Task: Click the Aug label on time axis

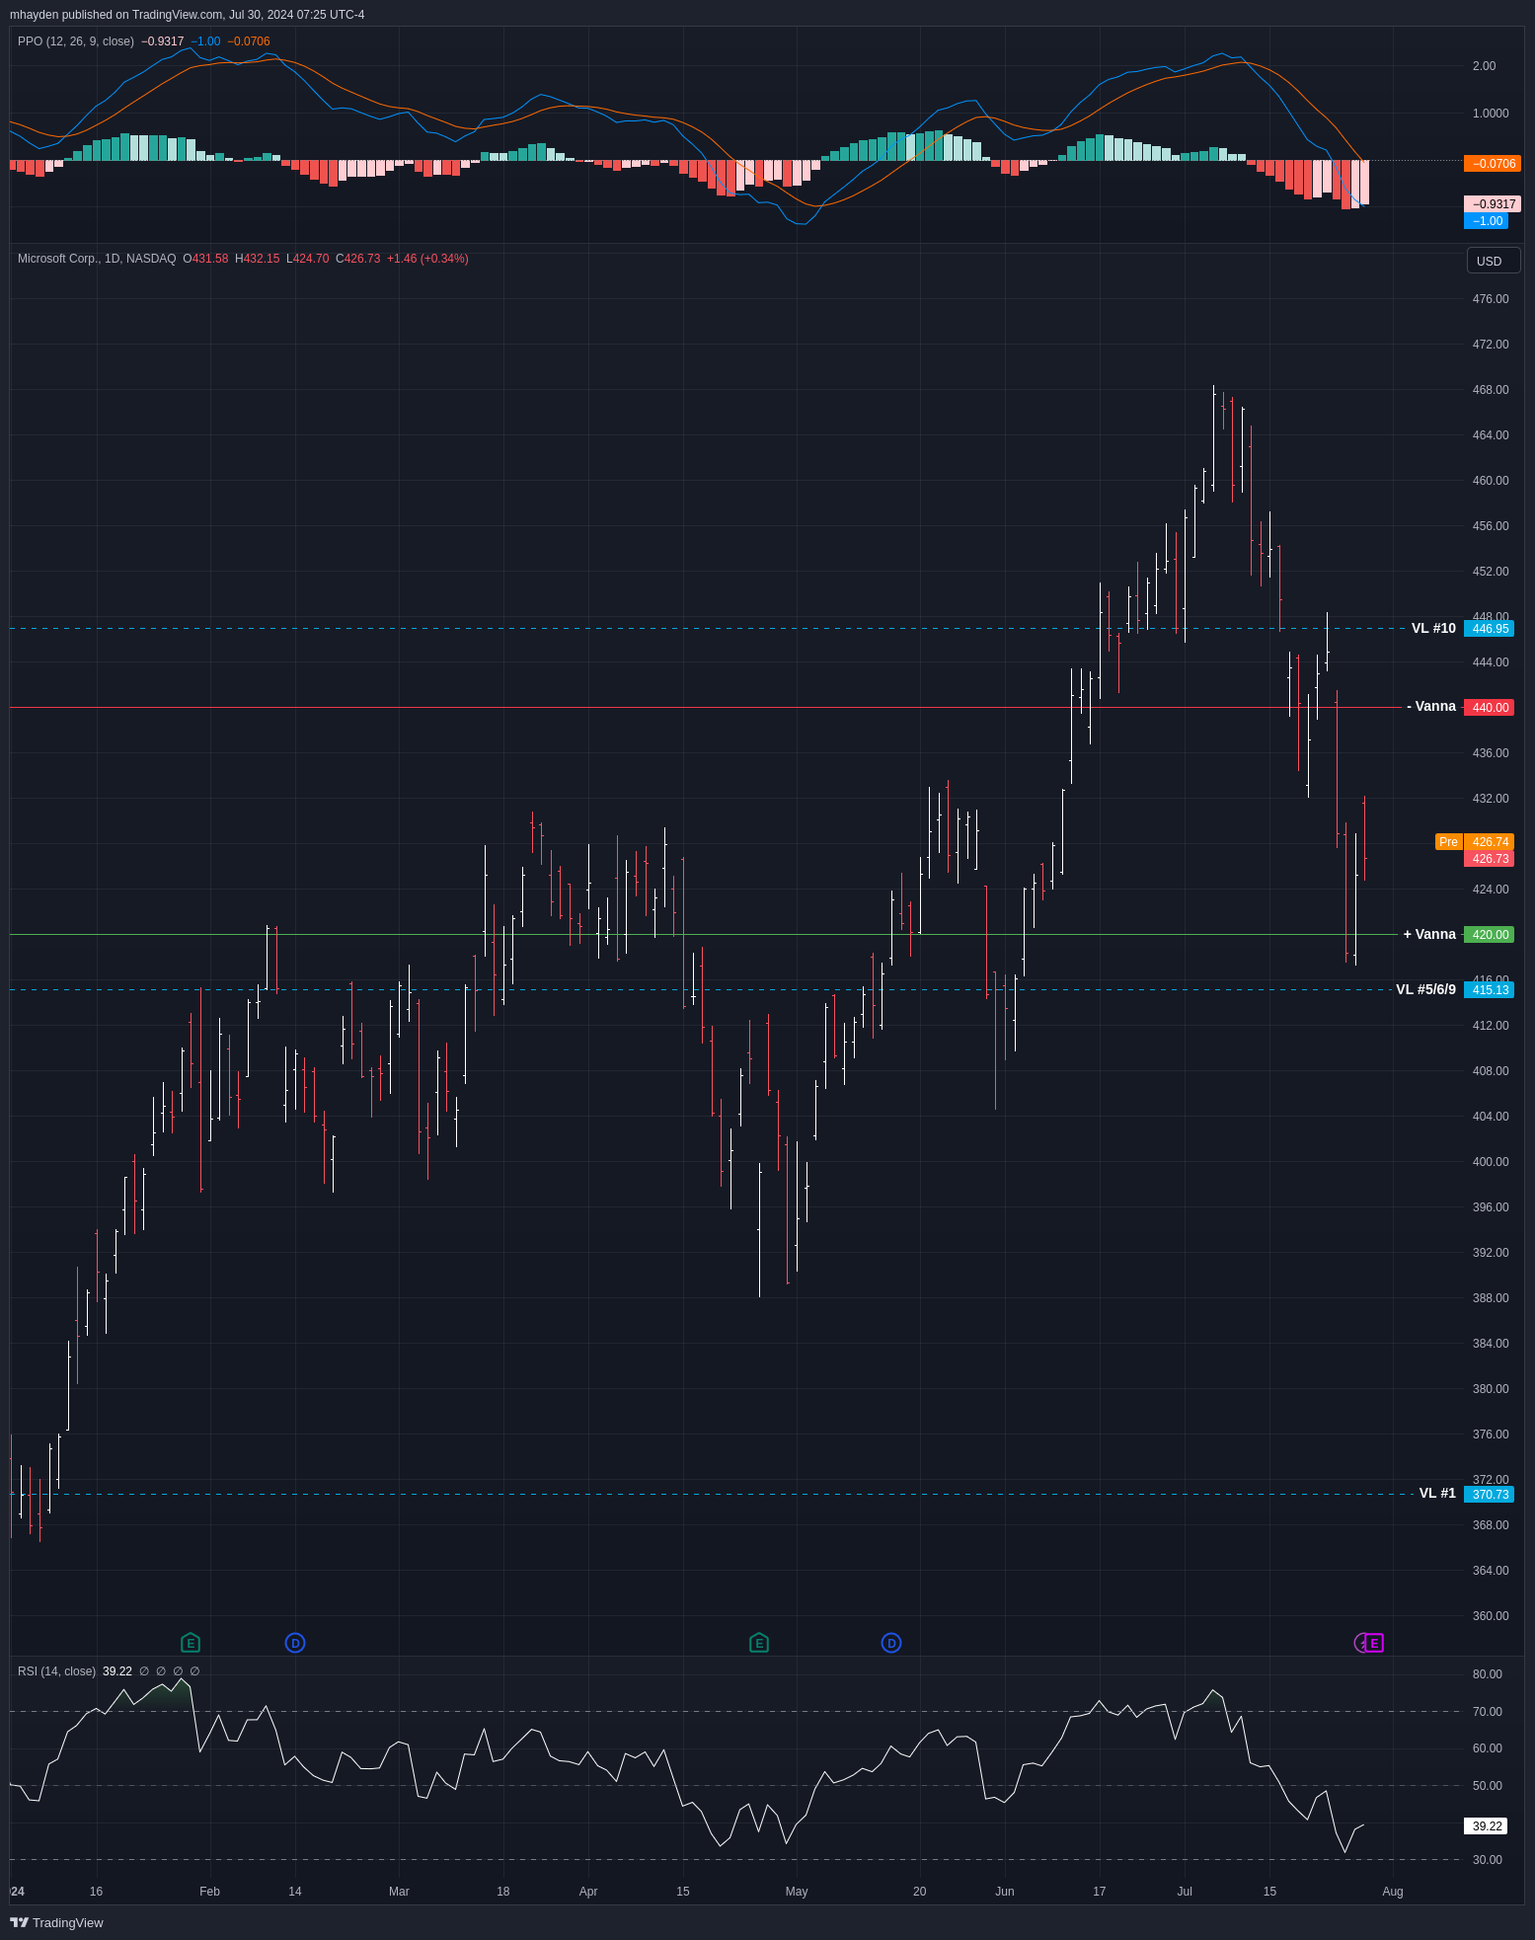Action: (1393, 1892)
